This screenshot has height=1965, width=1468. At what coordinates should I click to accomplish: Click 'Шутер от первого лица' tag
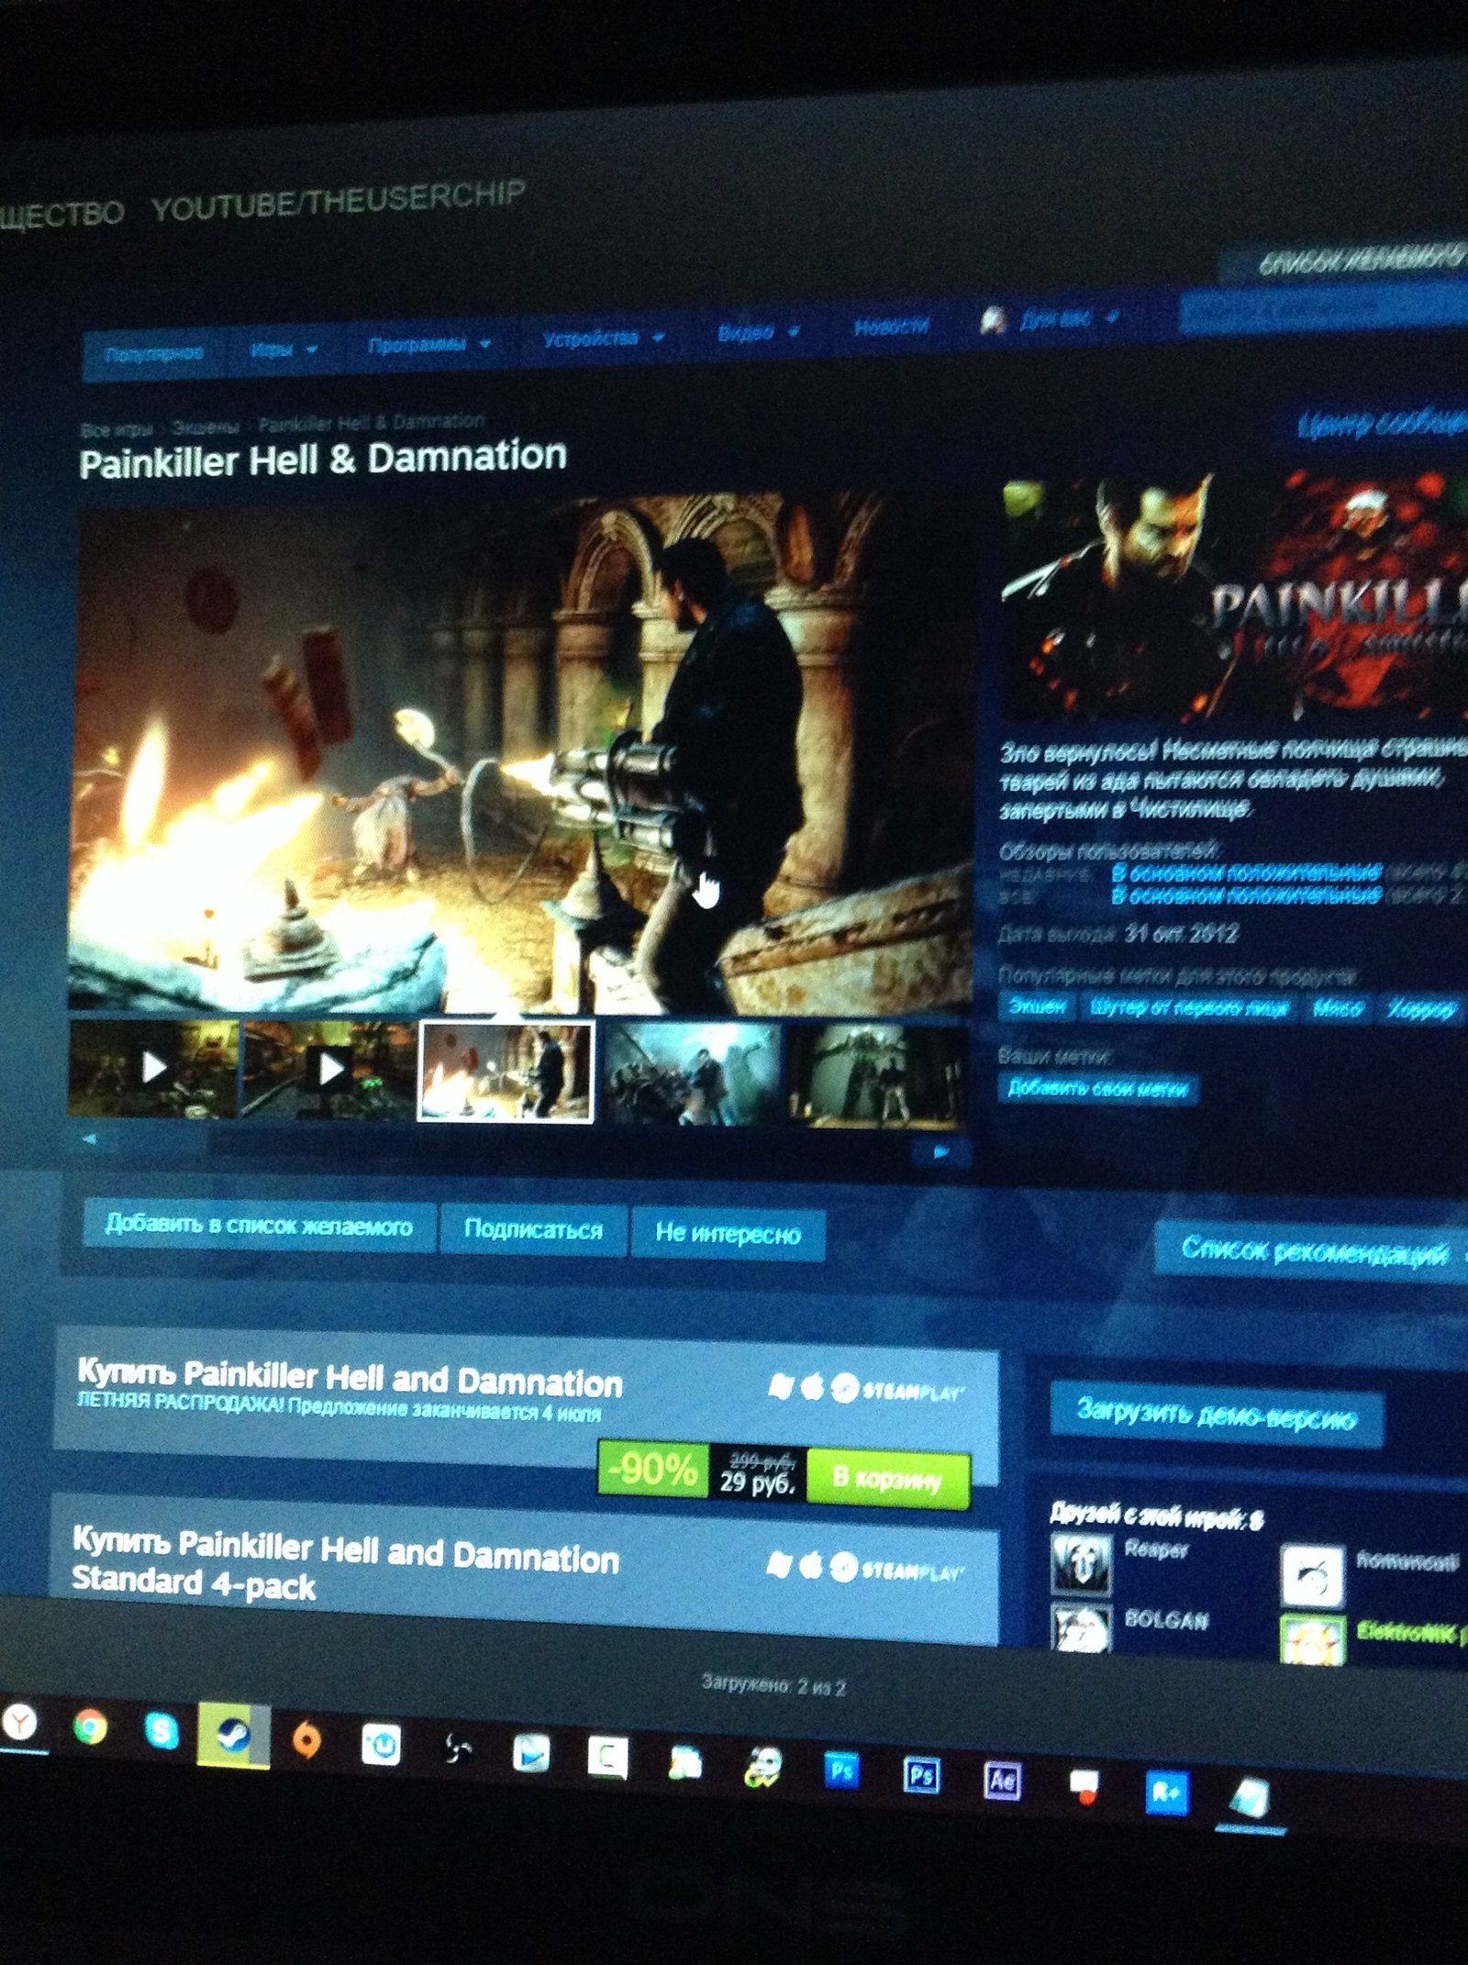[1188, 1008]
